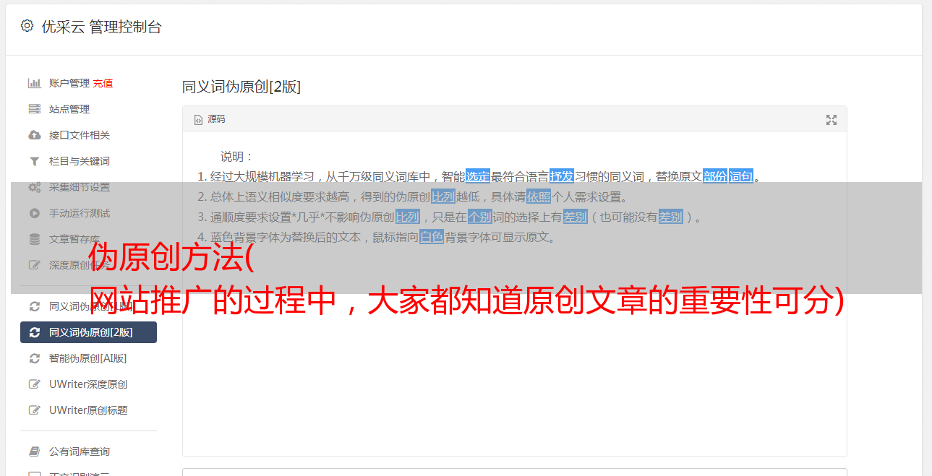
Task: Open 账户管理 bar chart icon
Action: coord(34,83)
